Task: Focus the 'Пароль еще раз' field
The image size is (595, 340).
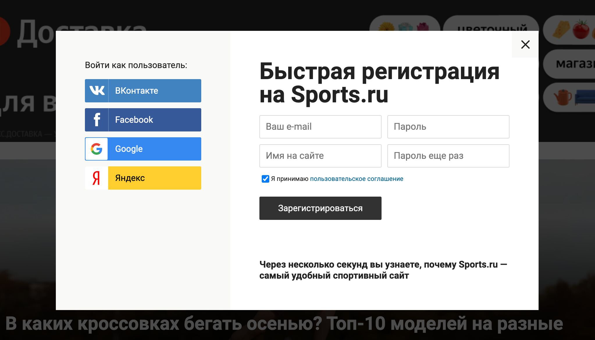Action: tap(448, 156)
